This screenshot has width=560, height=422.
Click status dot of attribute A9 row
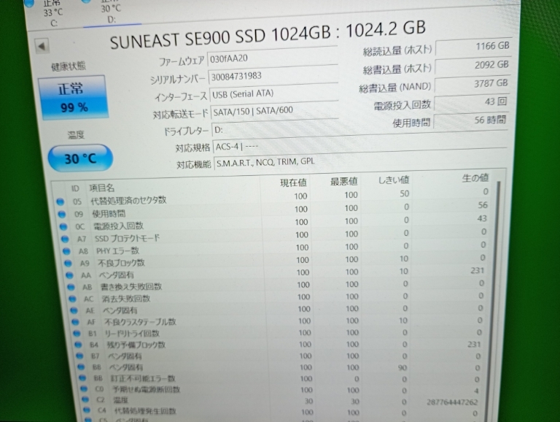(68, 264)
